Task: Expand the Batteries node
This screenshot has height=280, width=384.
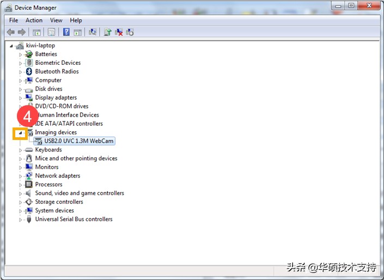Action: pos(21,54)
